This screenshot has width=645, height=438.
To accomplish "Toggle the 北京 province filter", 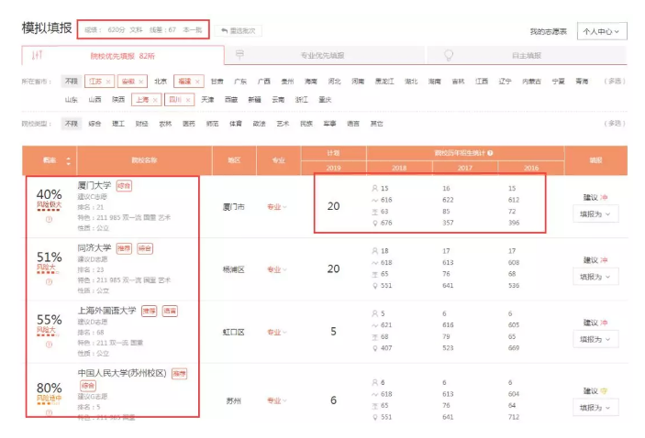I will coord(161,82).
